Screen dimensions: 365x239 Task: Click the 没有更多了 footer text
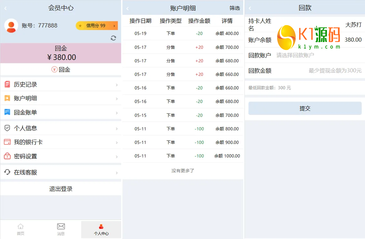[x=183, y=171]
